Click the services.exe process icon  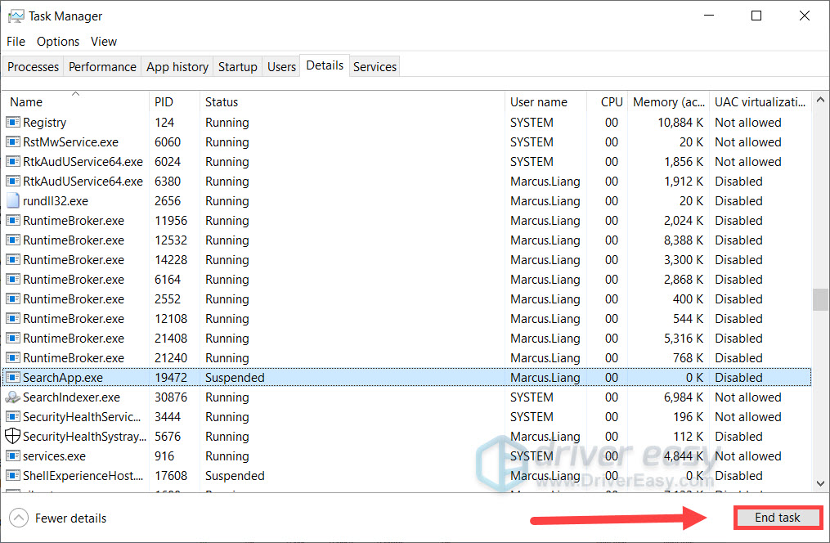click(x=13, y=456)
